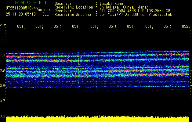Select the 1.0 kHz axis tick
This screenshot has height=122, width=192.
(x=3, y=55)
